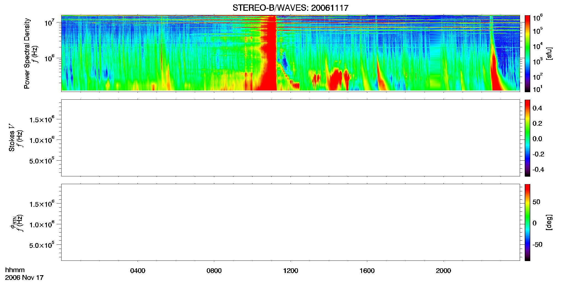Image resolution: width=581 pixels, height=299 pixels.
Task: Select the 1.0×10^6 tick on φ RTN axis
Action: [x=42, y=225]
